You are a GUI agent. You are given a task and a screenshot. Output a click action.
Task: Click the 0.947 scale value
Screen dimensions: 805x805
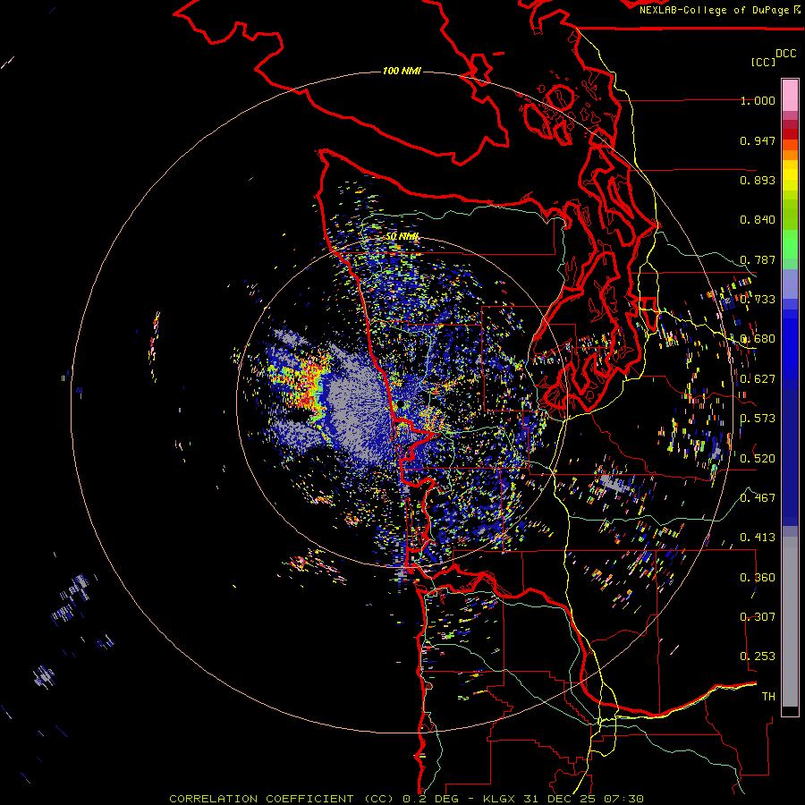pos(758,140)
